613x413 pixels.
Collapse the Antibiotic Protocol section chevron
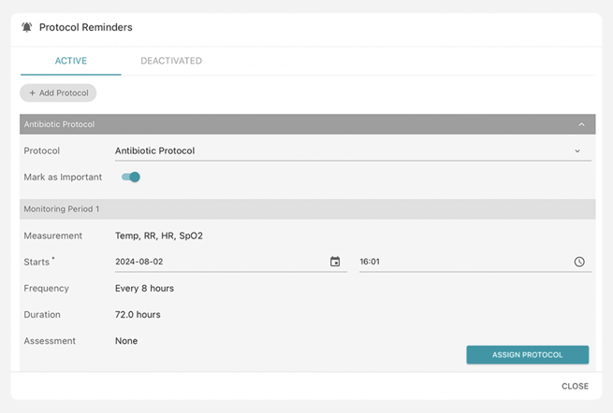click(x=581, y=124)
